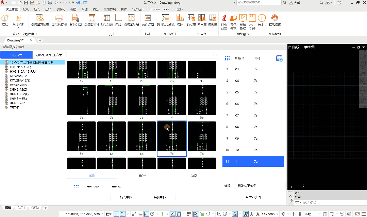The width and height of the screenshot is (367, 217).
Task: Open the 模板库 template library
Action: (x=213, y=20)
